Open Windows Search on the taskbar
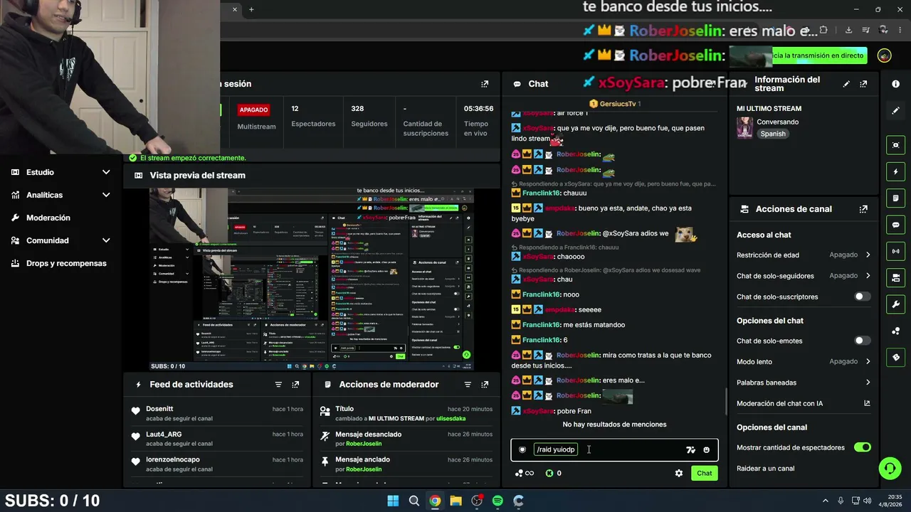911x512 pixels. tap(414, 501)
